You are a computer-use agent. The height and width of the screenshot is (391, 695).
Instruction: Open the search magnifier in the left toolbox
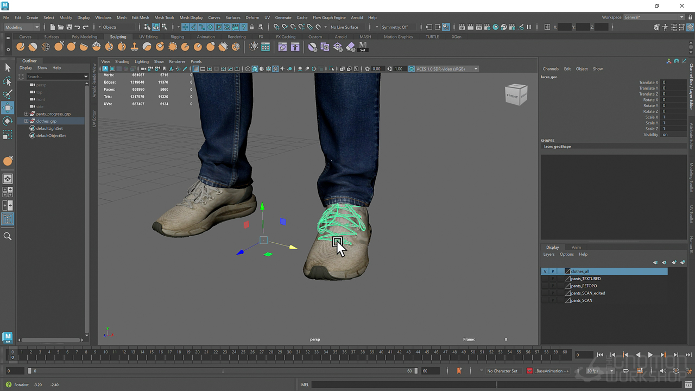pyautogui.click(x=8, y=236)
